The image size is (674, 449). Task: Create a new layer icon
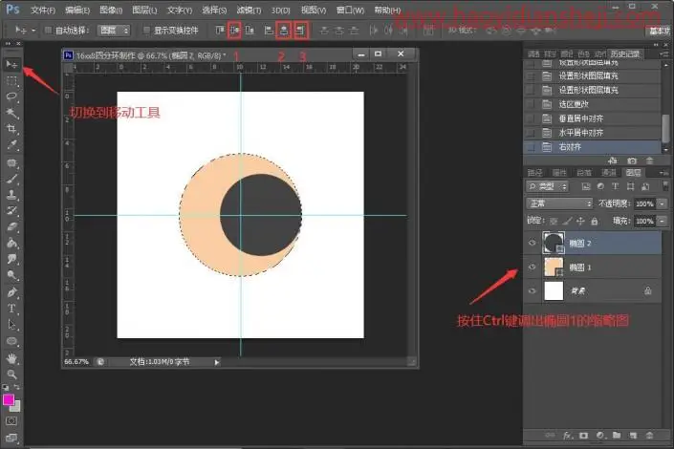(x=633, y=436)
